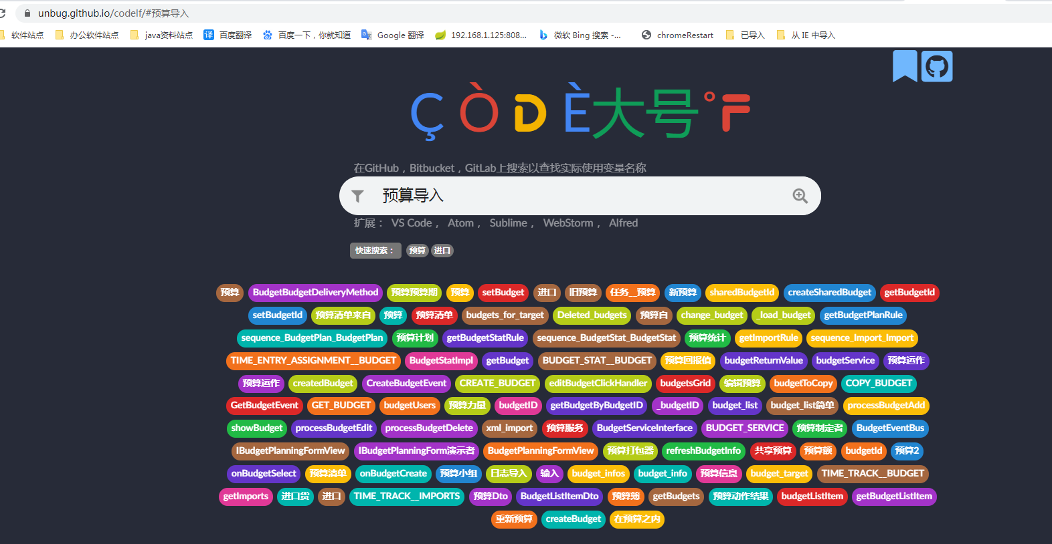Open the GitHub repository icon
Image resolution: width=1052 pixels, height=544 pixels.
pyautogui.click(x=937, y=66)
